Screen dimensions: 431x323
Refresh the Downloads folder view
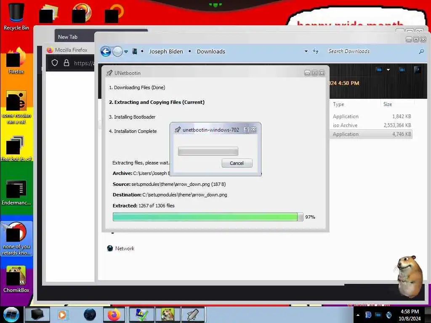(x=316, y=51)
